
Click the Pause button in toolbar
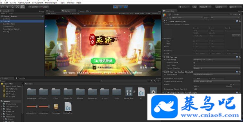[x=121, y=7]
